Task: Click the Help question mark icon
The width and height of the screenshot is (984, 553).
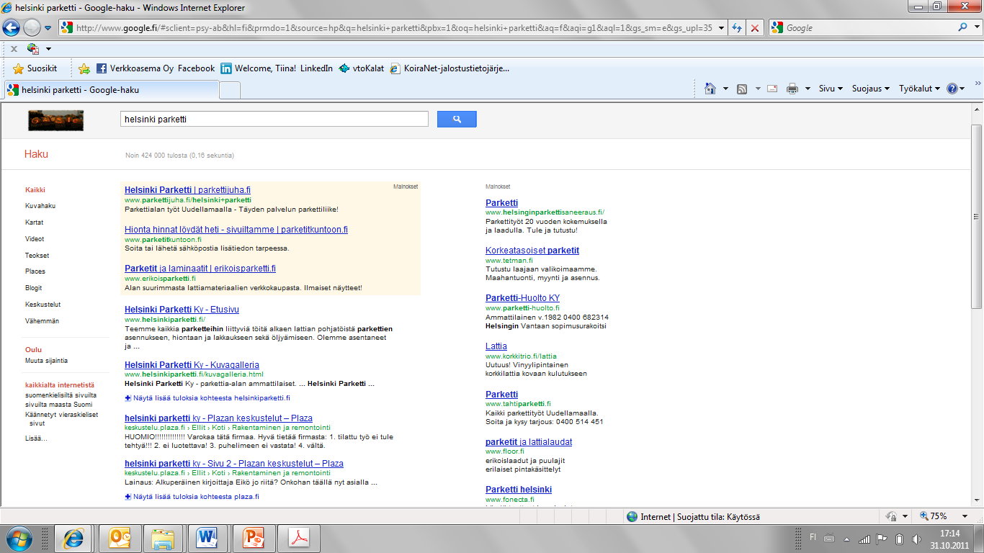Action: (952, 89)
